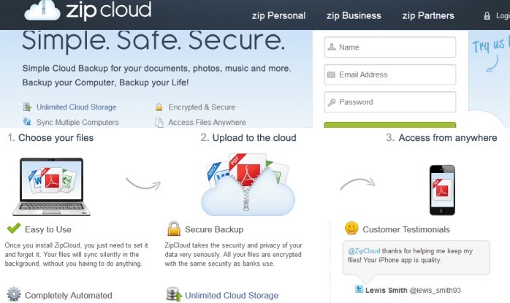Image resolution: width=510 pixels, height=303 pixels.
Task: Click the gear icon for Completely Automated
Action: coord(14,294)
